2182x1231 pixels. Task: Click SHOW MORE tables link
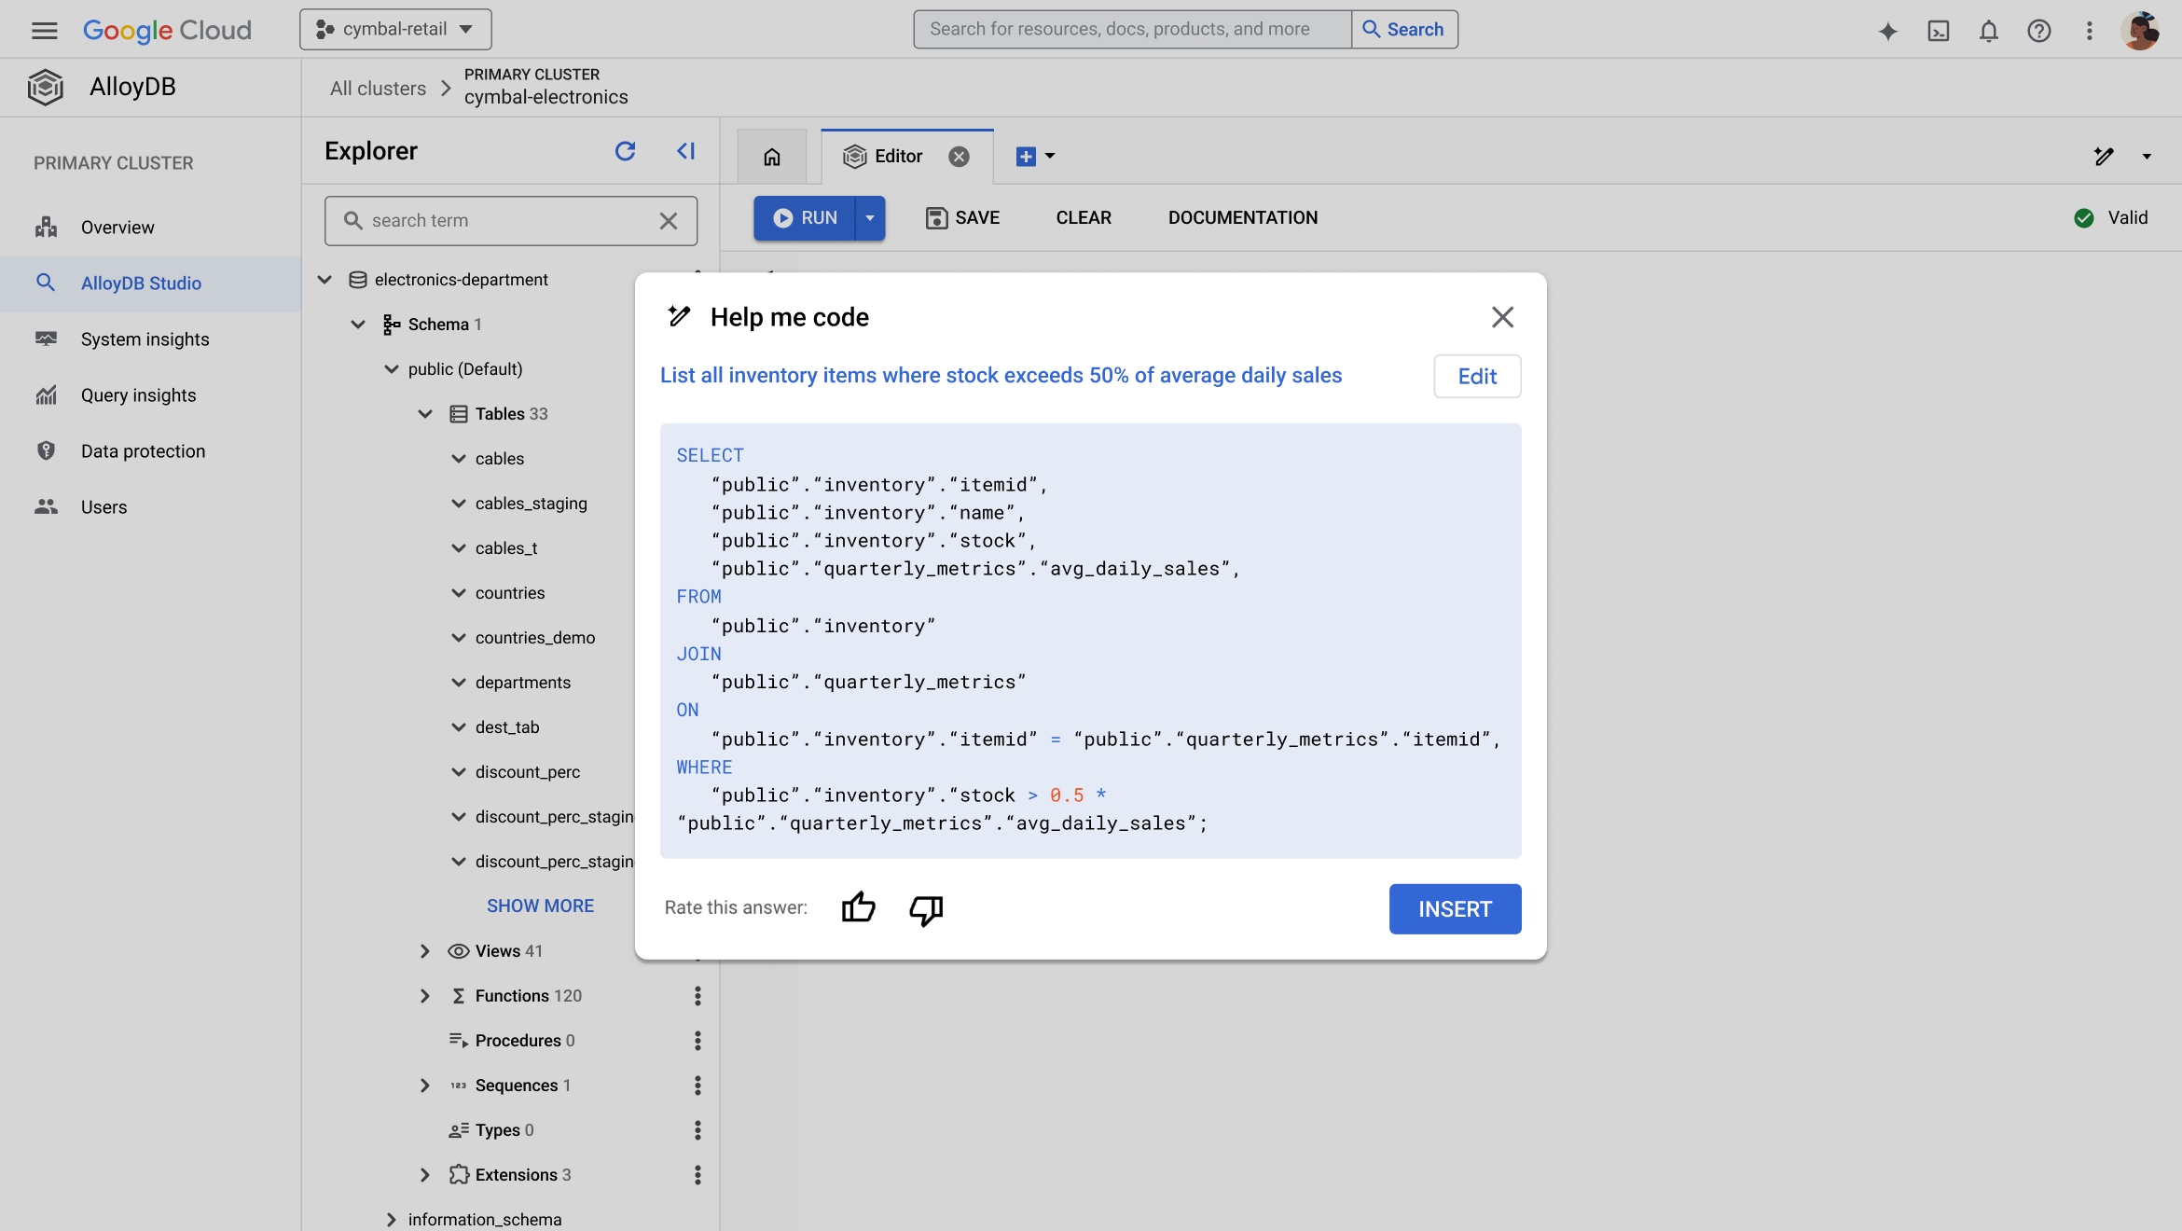540,906
